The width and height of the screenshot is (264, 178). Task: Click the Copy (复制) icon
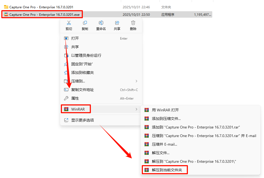[x=85, y=23]
